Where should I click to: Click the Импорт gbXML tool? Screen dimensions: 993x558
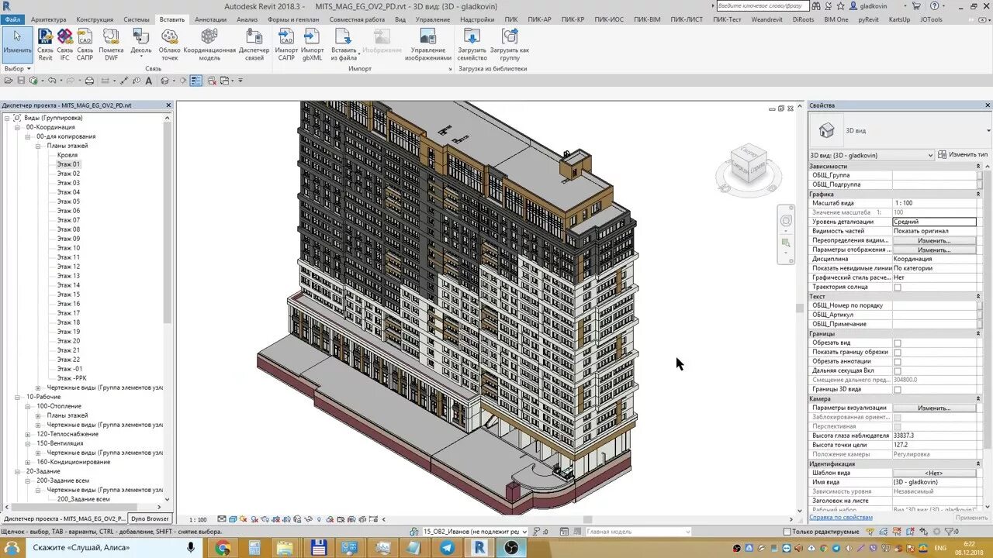pyautogui.click(x=312, y=44)
